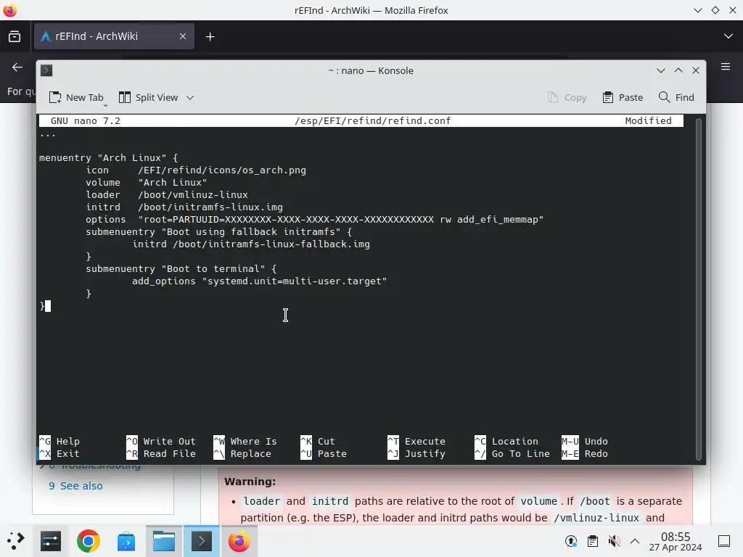The width and height of the screenshot is (743, 557).
Task: Click the Paste toolbar button in Konsole
Action: (x=623, y=98)
